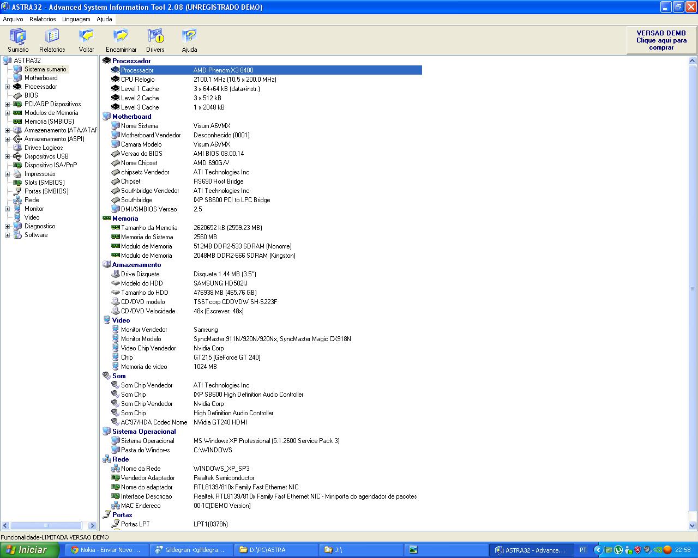Click the Processador section header icon
Image resolution: width=698 pixels, height=558 pixels.
pyautogui.click(x=107, y=61)
